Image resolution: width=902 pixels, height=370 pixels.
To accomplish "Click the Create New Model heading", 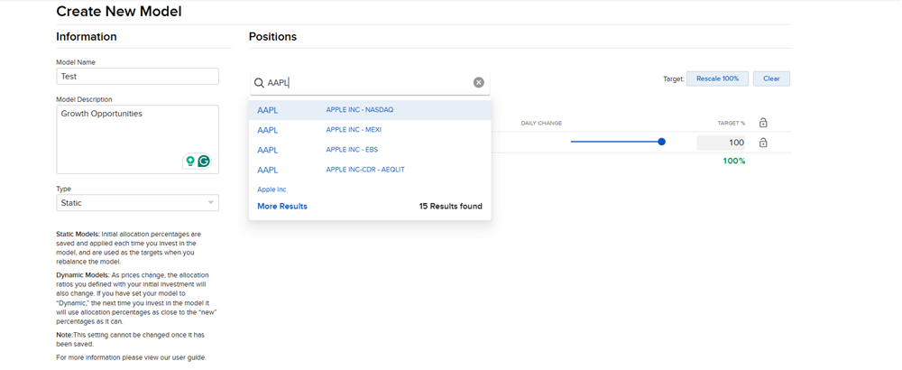I will pos(119,11).
